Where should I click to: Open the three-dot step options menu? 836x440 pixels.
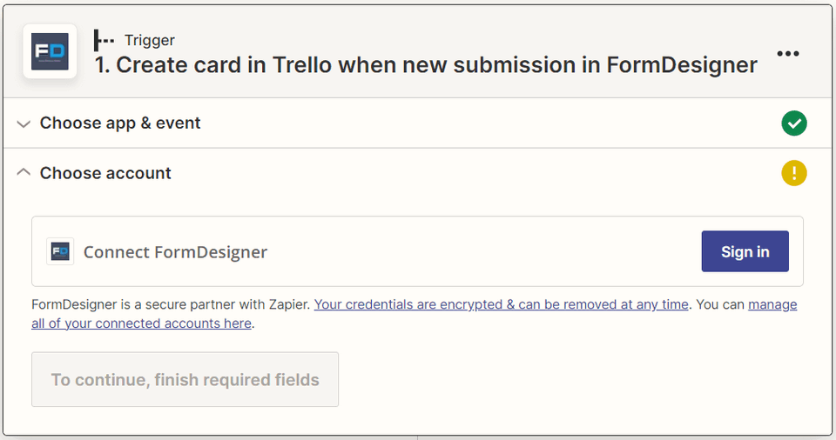(787, 54)
